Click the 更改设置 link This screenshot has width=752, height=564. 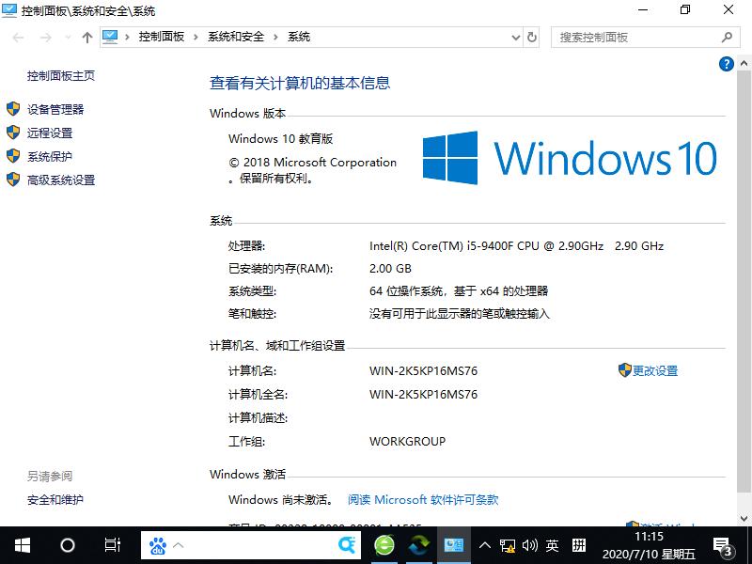coord(653,370)
